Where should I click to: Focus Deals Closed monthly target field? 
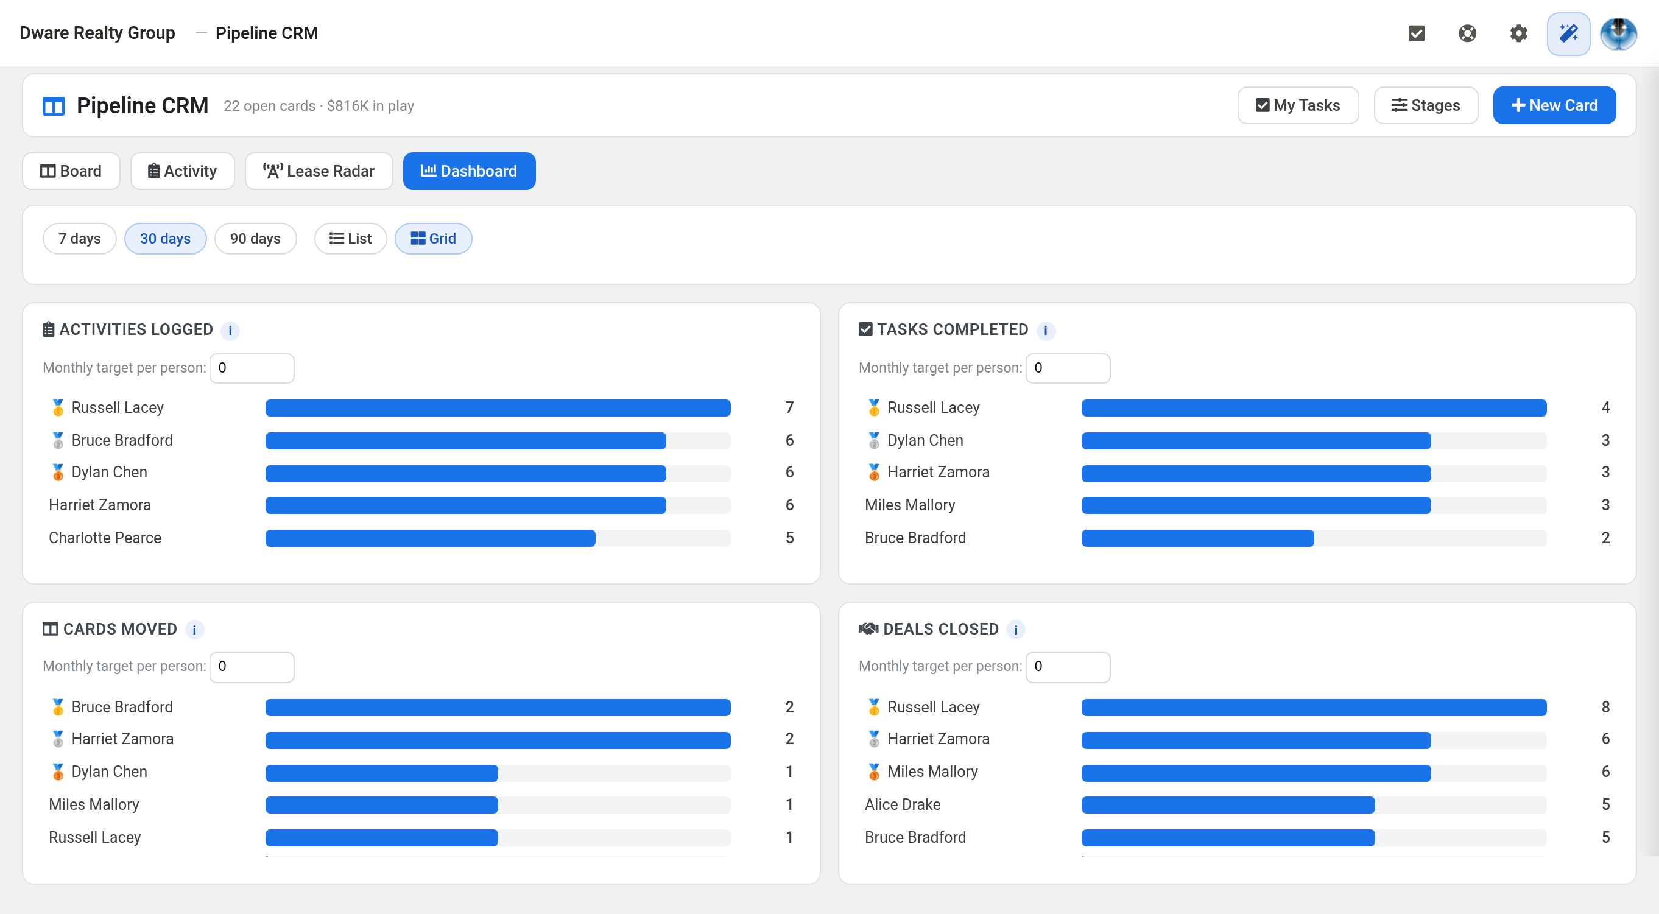pyautogui.click(x=1068, y=667)
